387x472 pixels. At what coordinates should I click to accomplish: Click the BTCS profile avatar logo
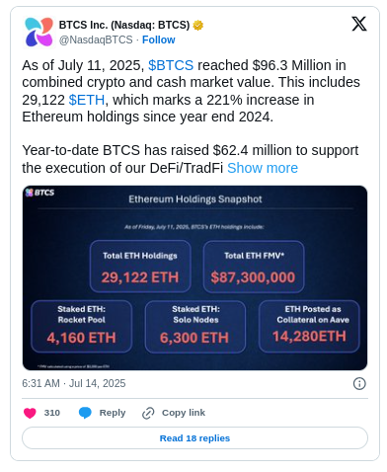click(x=39, y=33)
